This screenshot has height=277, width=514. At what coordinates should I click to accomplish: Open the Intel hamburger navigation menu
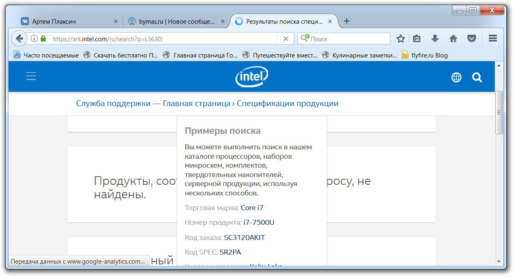[x=31, y=76]
